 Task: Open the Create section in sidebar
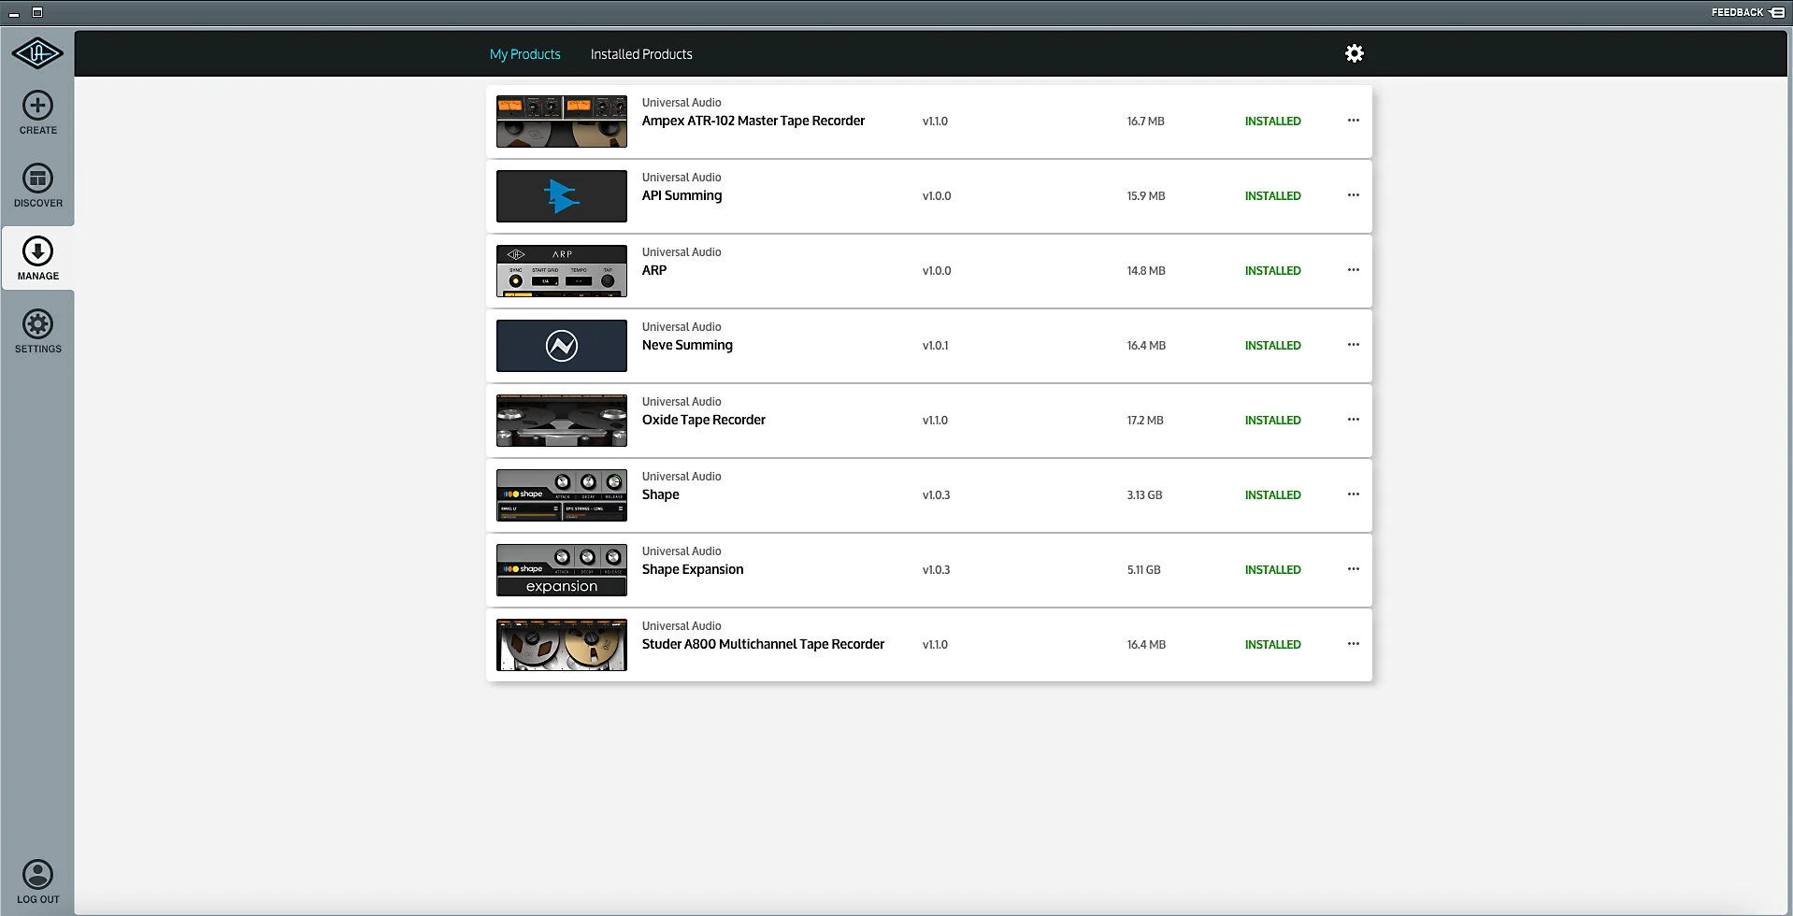(37, 113)
